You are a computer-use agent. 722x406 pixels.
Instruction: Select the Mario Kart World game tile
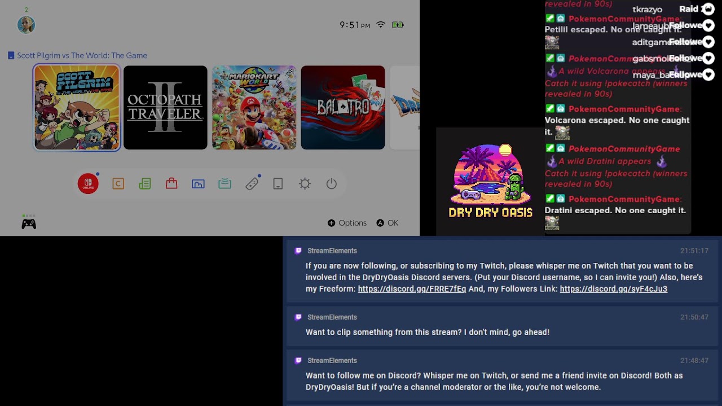(254, 108)
